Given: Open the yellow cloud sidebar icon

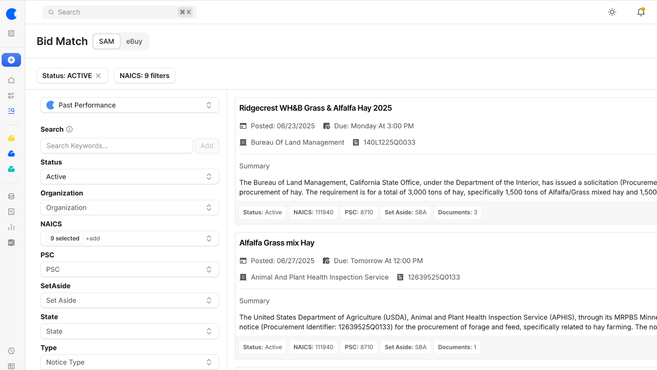Looking at the screenshot, I should click(x=11, y=138).
